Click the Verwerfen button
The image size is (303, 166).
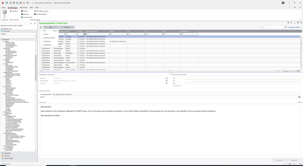pyautogui.click(x=280, y=160)
